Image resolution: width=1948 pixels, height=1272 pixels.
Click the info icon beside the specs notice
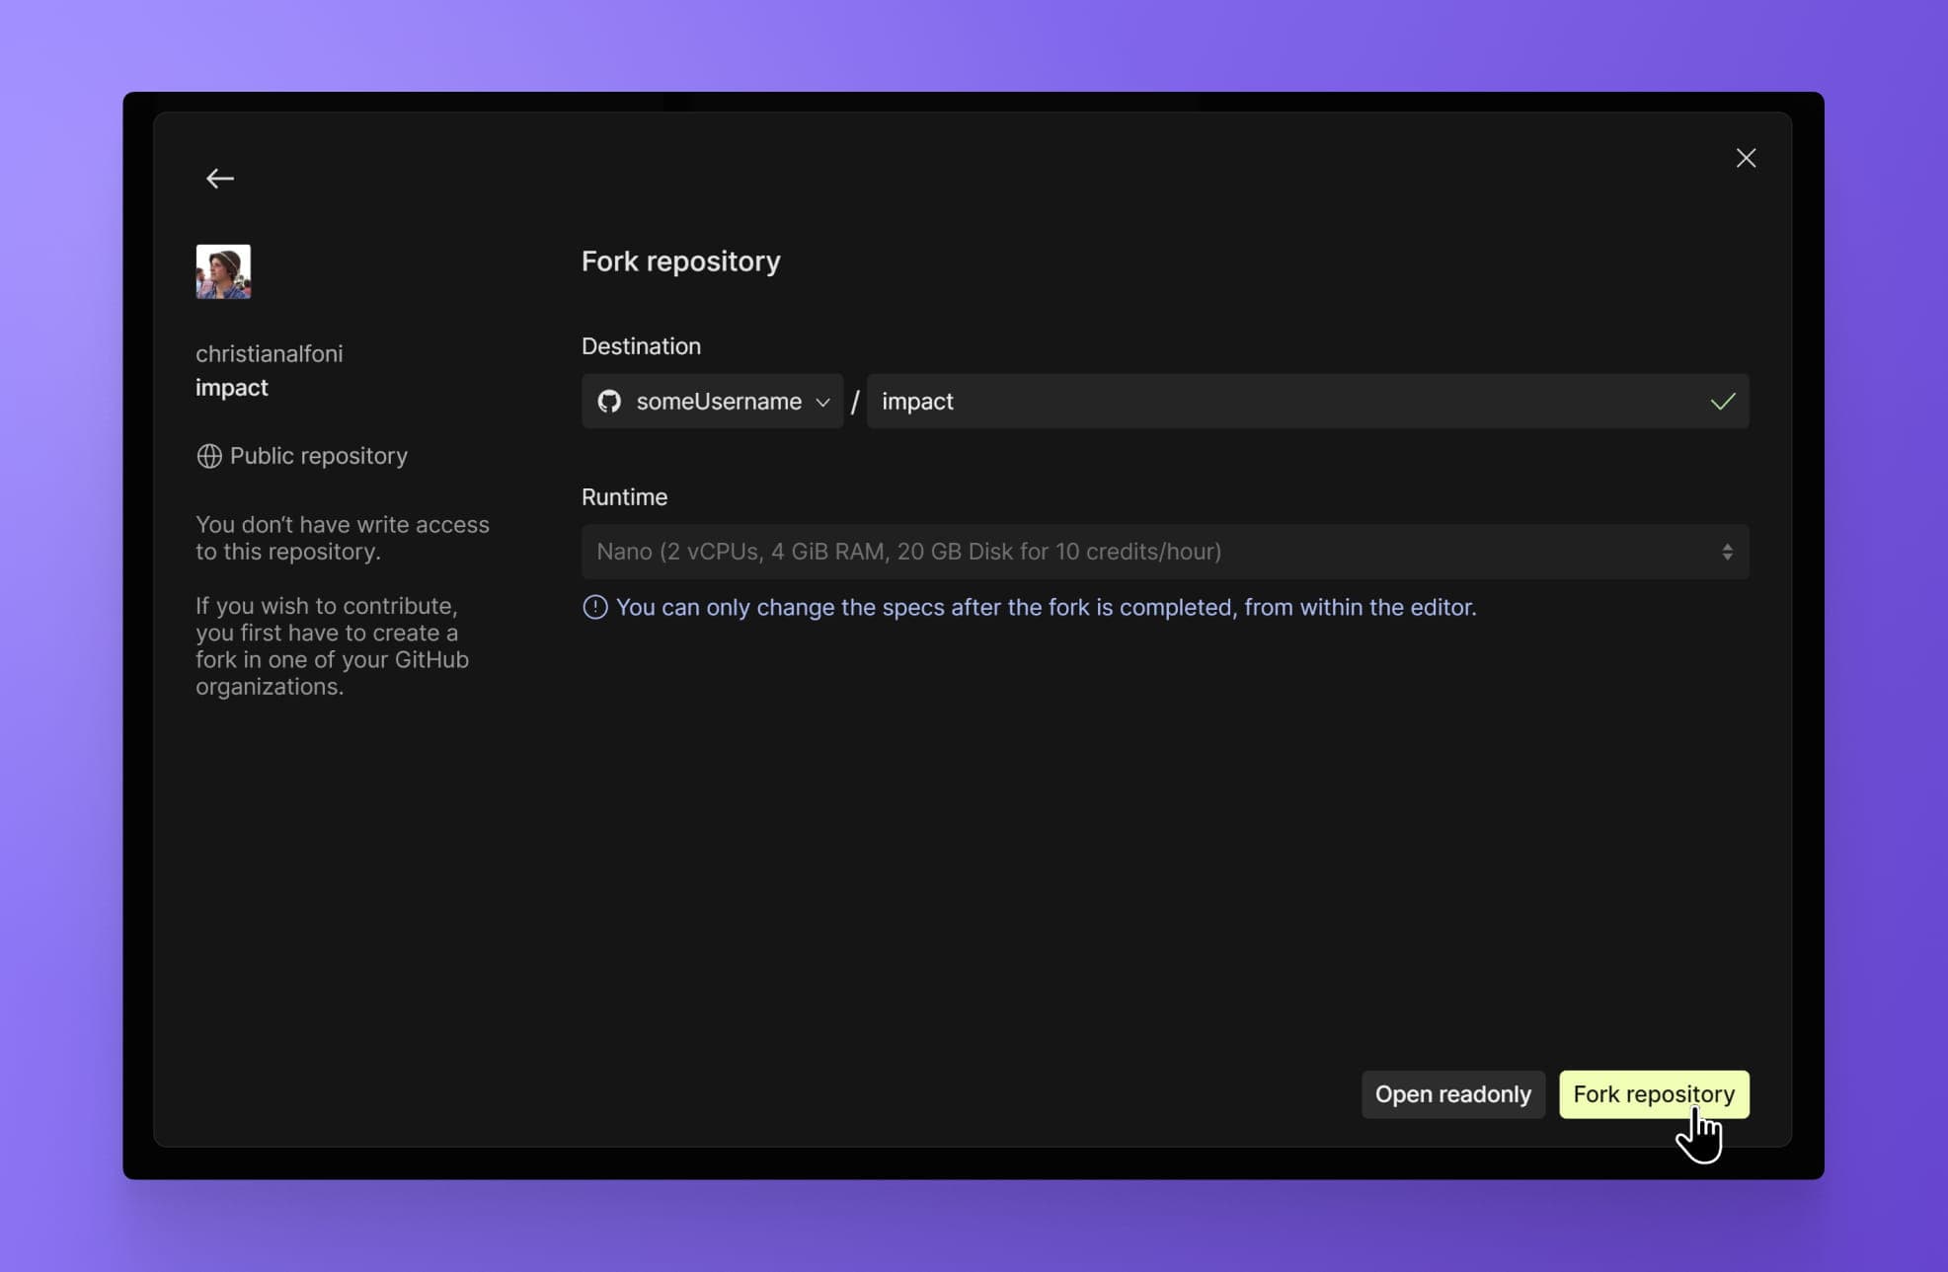(x=594, y=607)
